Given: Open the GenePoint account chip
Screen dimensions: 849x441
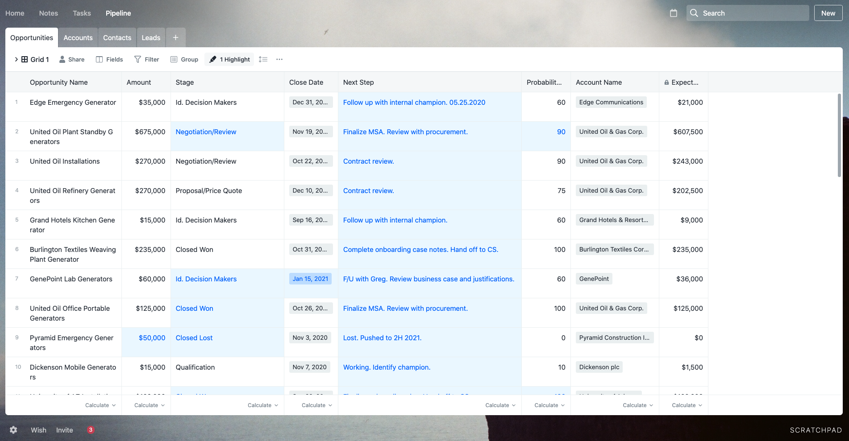Looking at the screenshot, I should pos(594,279).
